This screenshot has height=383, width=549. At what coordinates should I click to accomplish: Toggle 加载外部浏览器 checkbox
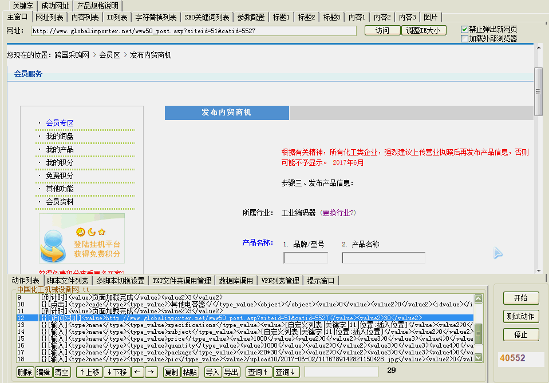465,38
